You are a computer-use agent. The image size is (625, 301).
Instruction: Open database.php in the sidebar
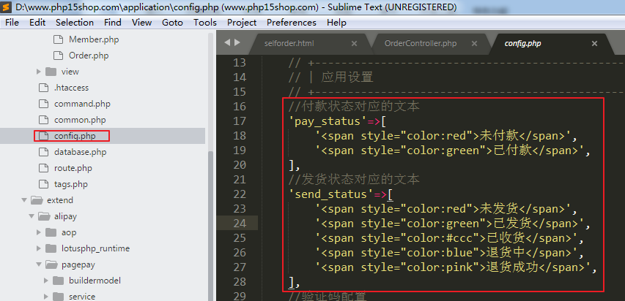(x=80, y=152)
